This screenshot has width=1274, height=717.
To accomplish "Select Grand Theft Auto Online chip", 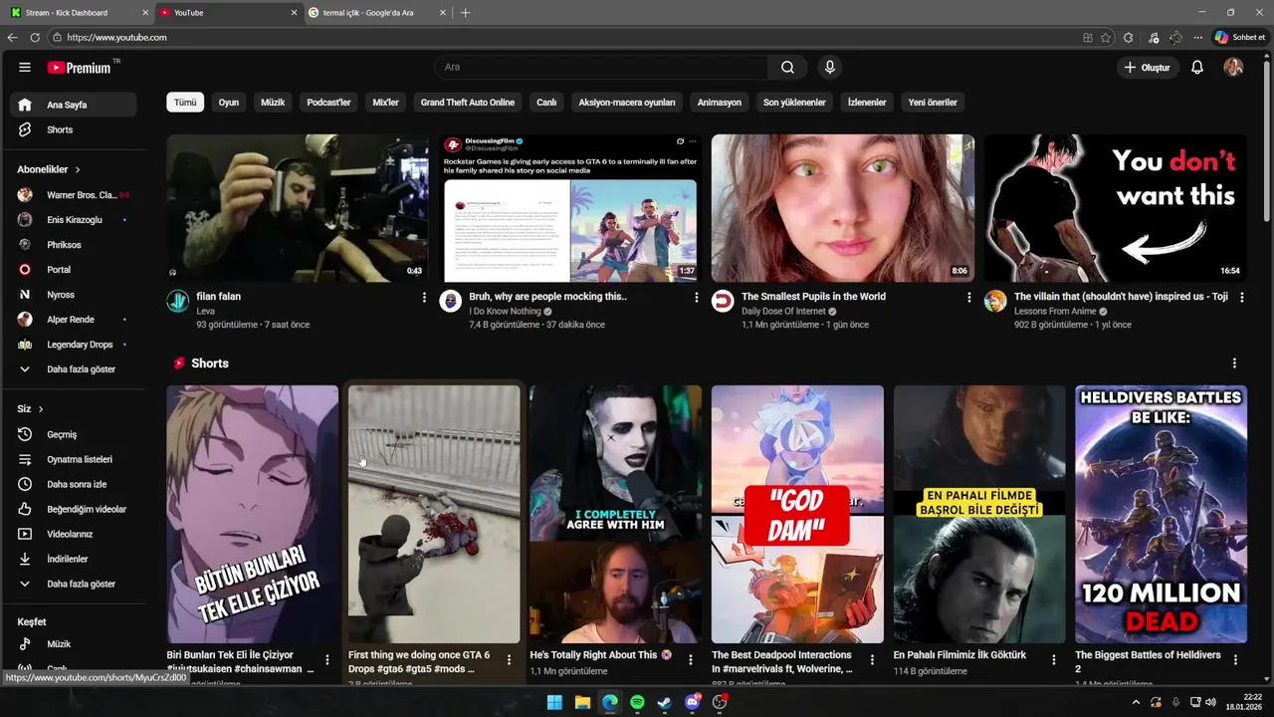I will click(468, 103).
